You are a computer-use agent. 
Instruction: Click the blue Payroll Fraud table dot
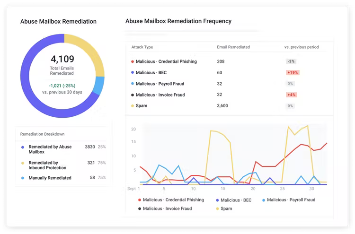coord(132,84)
